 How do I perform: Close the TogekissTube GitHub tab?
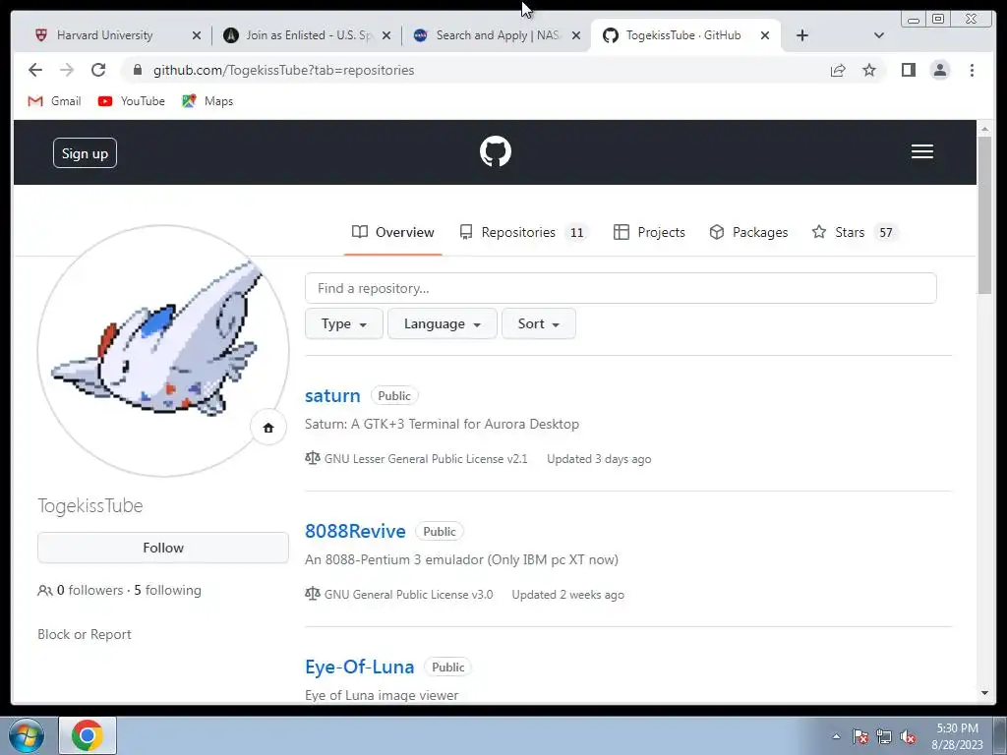(x=765, y=35)
